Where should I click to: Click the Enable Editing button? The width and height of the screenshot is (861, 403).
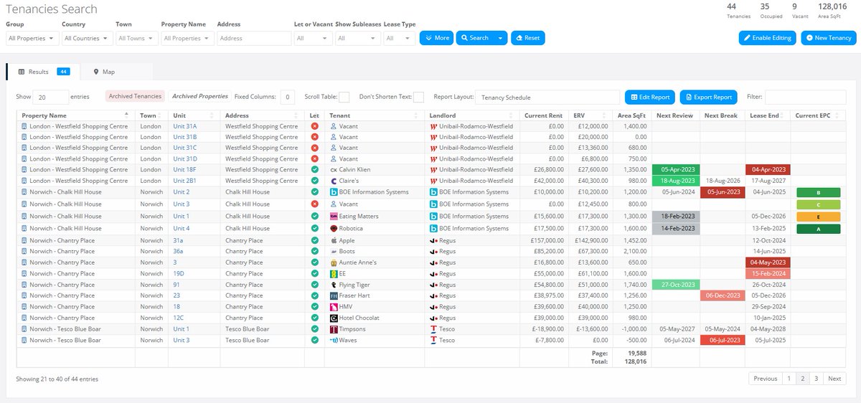coord(767,38)
